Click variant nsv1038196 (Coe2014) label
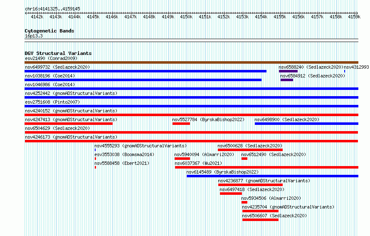Screen dimensions: 370x236 pos(50,76)
